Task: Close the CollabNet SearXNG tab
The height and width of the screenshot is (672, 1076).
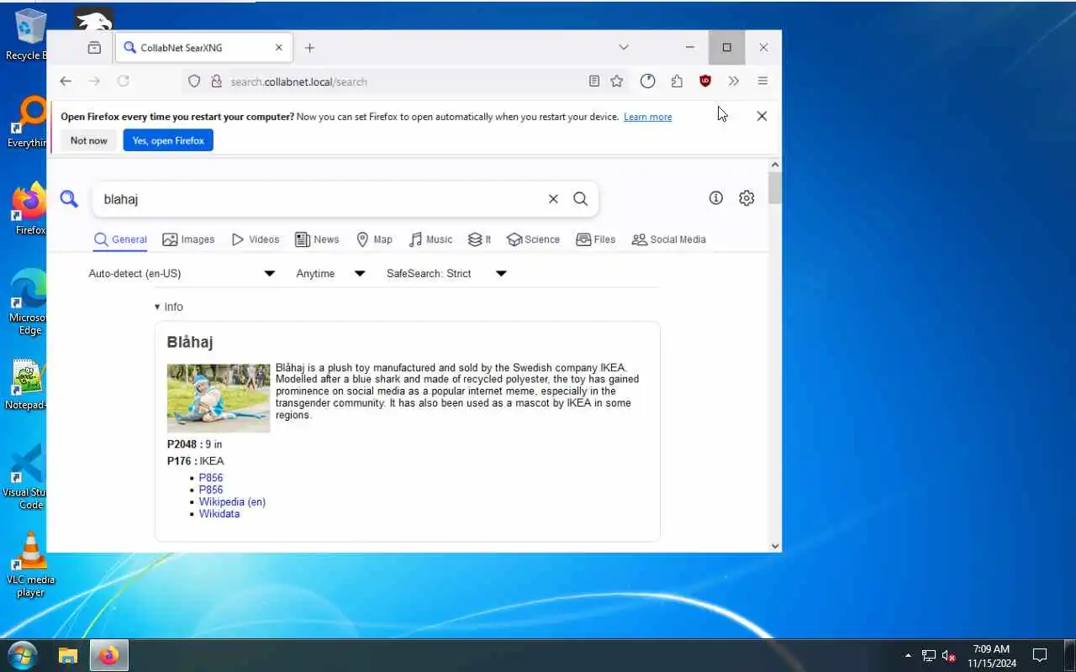Action: 279,48
